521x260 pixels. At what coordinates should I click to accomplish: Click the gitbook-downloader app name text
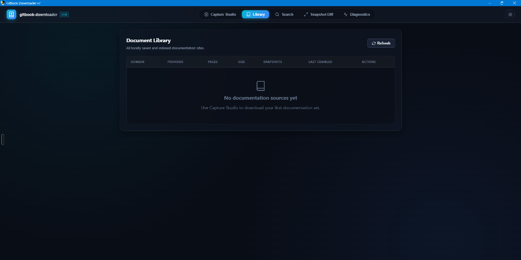[39, 15]
